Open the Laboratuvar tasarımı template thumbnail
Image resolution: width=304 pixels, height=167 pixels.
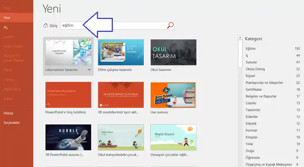(68, 52)
